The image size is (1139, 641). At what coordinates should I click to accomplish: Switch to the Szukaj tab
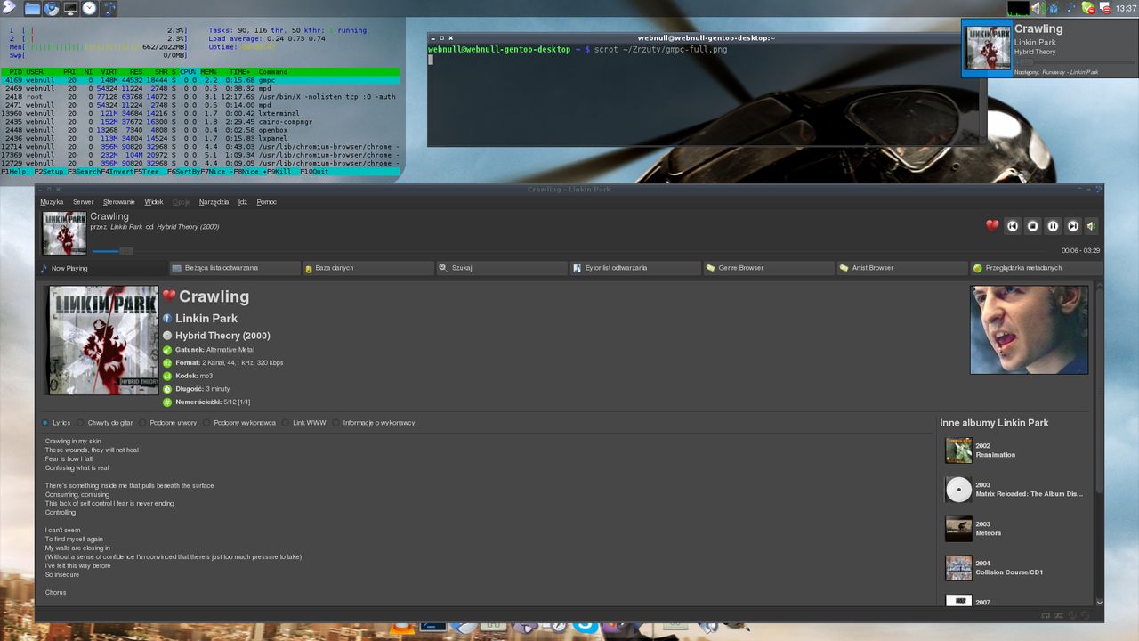click(x=501, y=268)
